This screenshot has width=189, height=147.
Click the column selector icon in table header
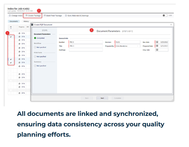click(x=11, y=27)
